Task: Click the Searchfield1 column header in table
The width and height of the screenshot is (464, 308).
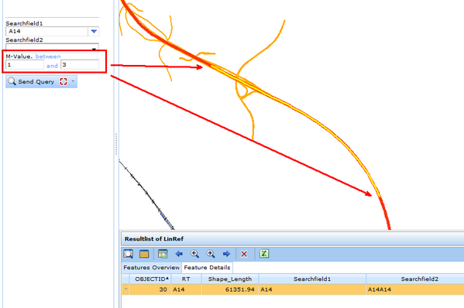Action: pyautogui.click(x=312, y=279)
